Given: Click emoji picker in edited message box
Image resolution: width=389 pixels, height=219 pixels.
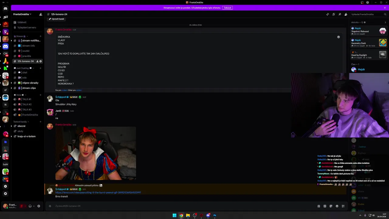Looking at the screenshot, I should 339,37.
